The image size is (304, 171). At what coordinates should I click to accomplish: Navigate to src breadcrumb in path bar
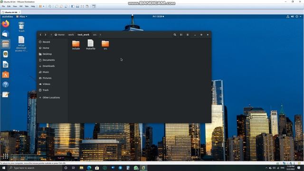pyautogui.click(x=95, y=35)
